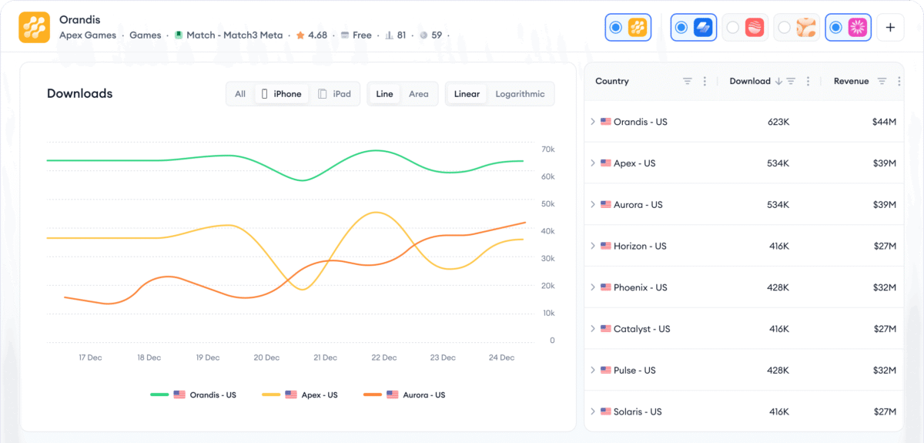The width and height of the screenshot is (924, 443).
Task: Expand the Pulse - US row
Action: [x=593, y=370]
